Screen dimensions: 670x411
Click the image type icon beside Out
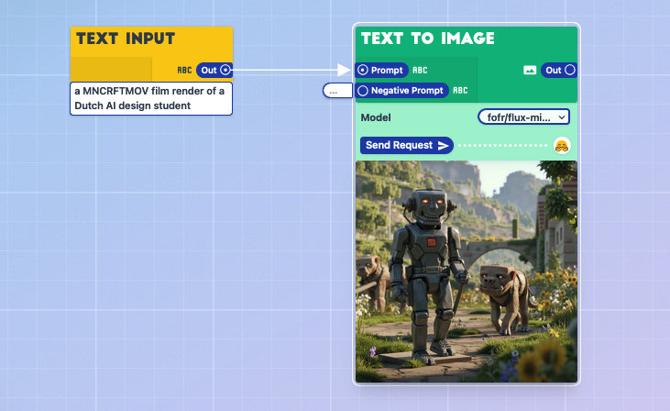coord(529,70)
